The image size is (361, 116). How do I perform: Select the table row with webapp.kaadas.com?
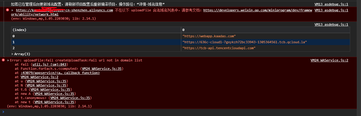tap(180, 36)
